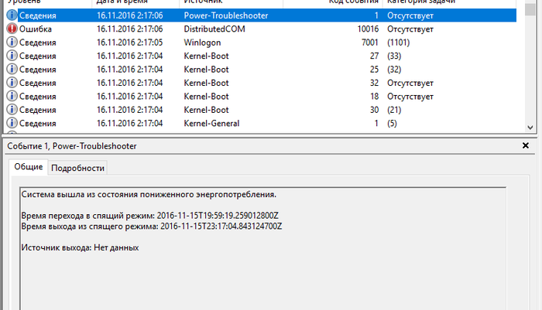Click info icon of Power-Troubleshooter event
542x310 pixels.
point(12,15)
